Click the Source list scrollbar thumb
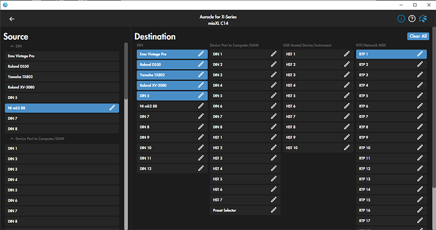 126,71
